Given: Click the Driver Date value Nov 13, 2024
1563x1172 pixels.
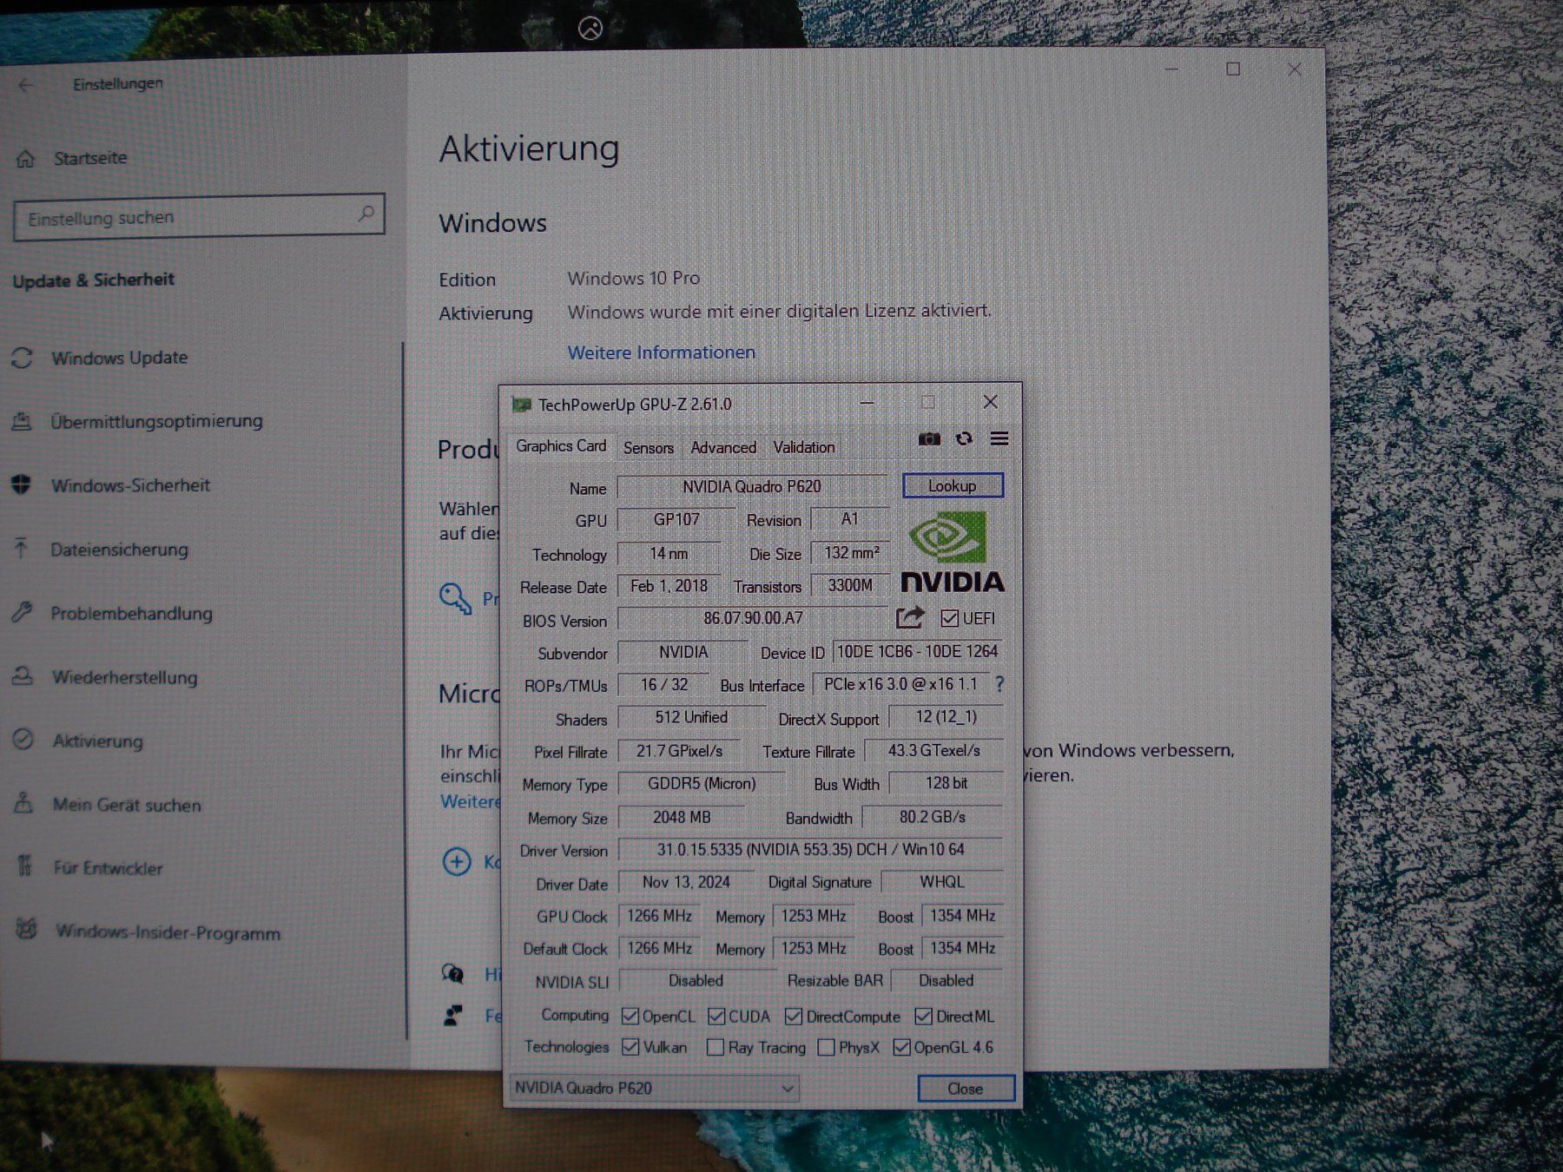Looking at the screenshot, I should pos(686,883).
